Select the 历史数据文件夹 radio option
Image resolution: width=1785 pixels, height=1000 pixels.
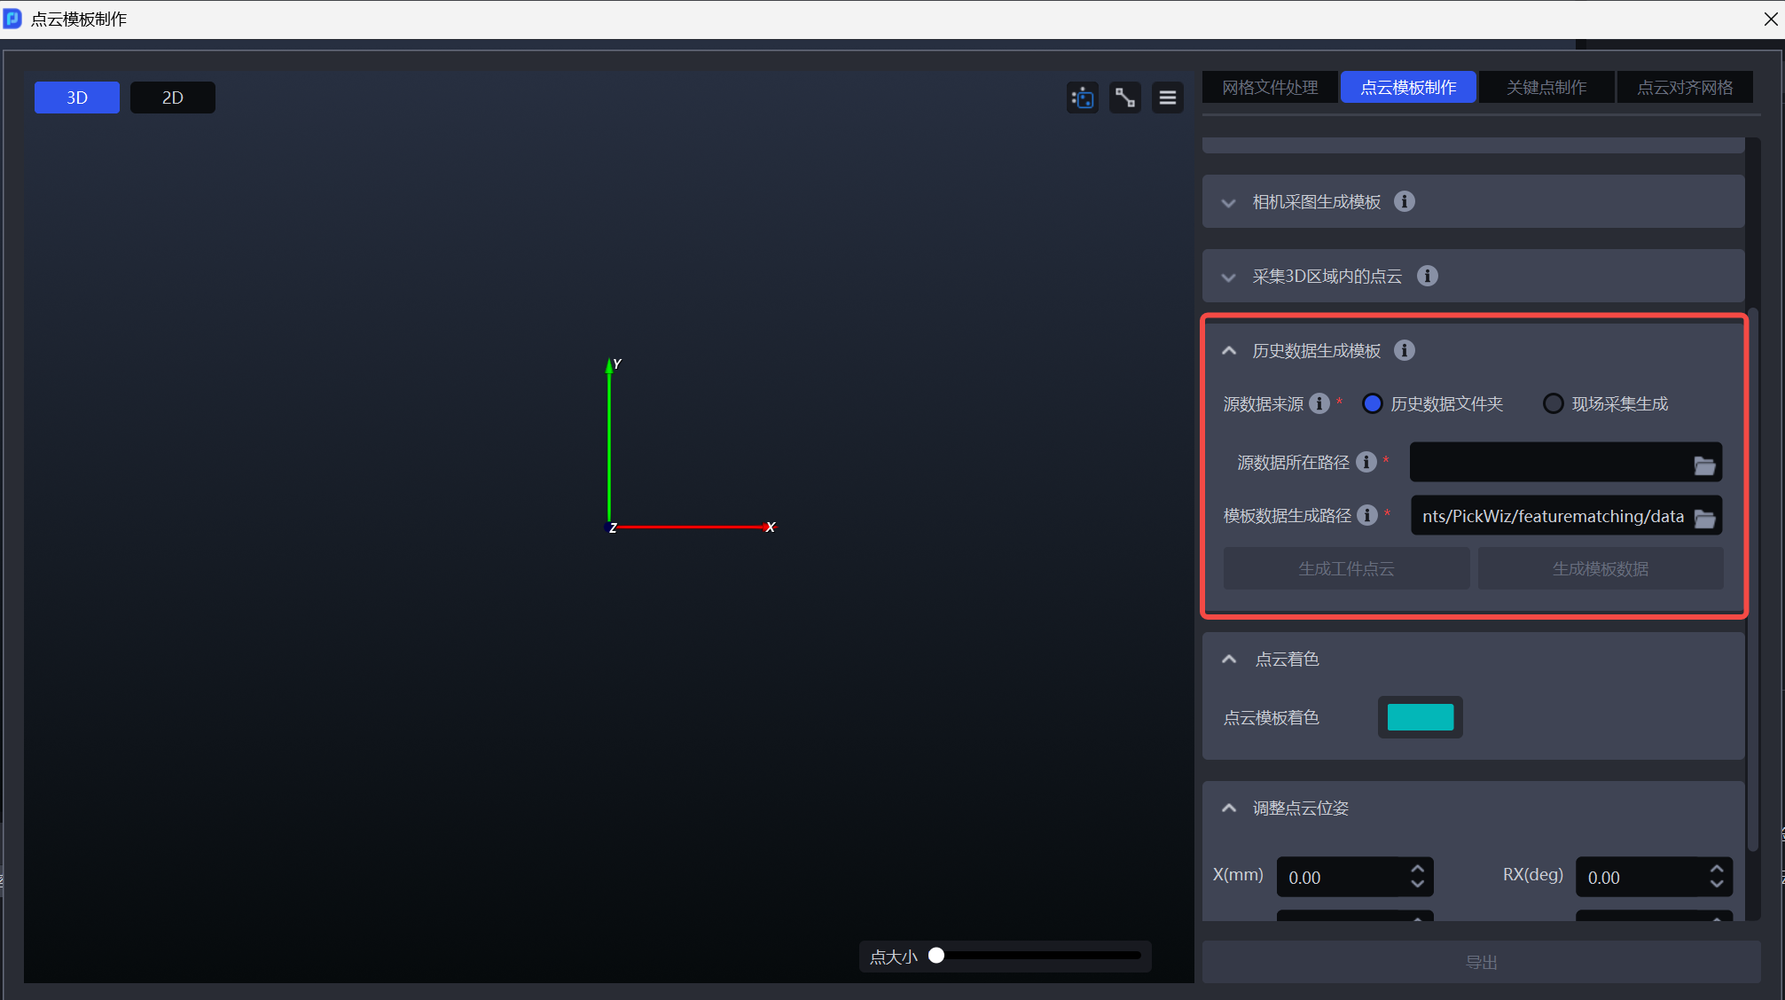[x=1373, y=403]
